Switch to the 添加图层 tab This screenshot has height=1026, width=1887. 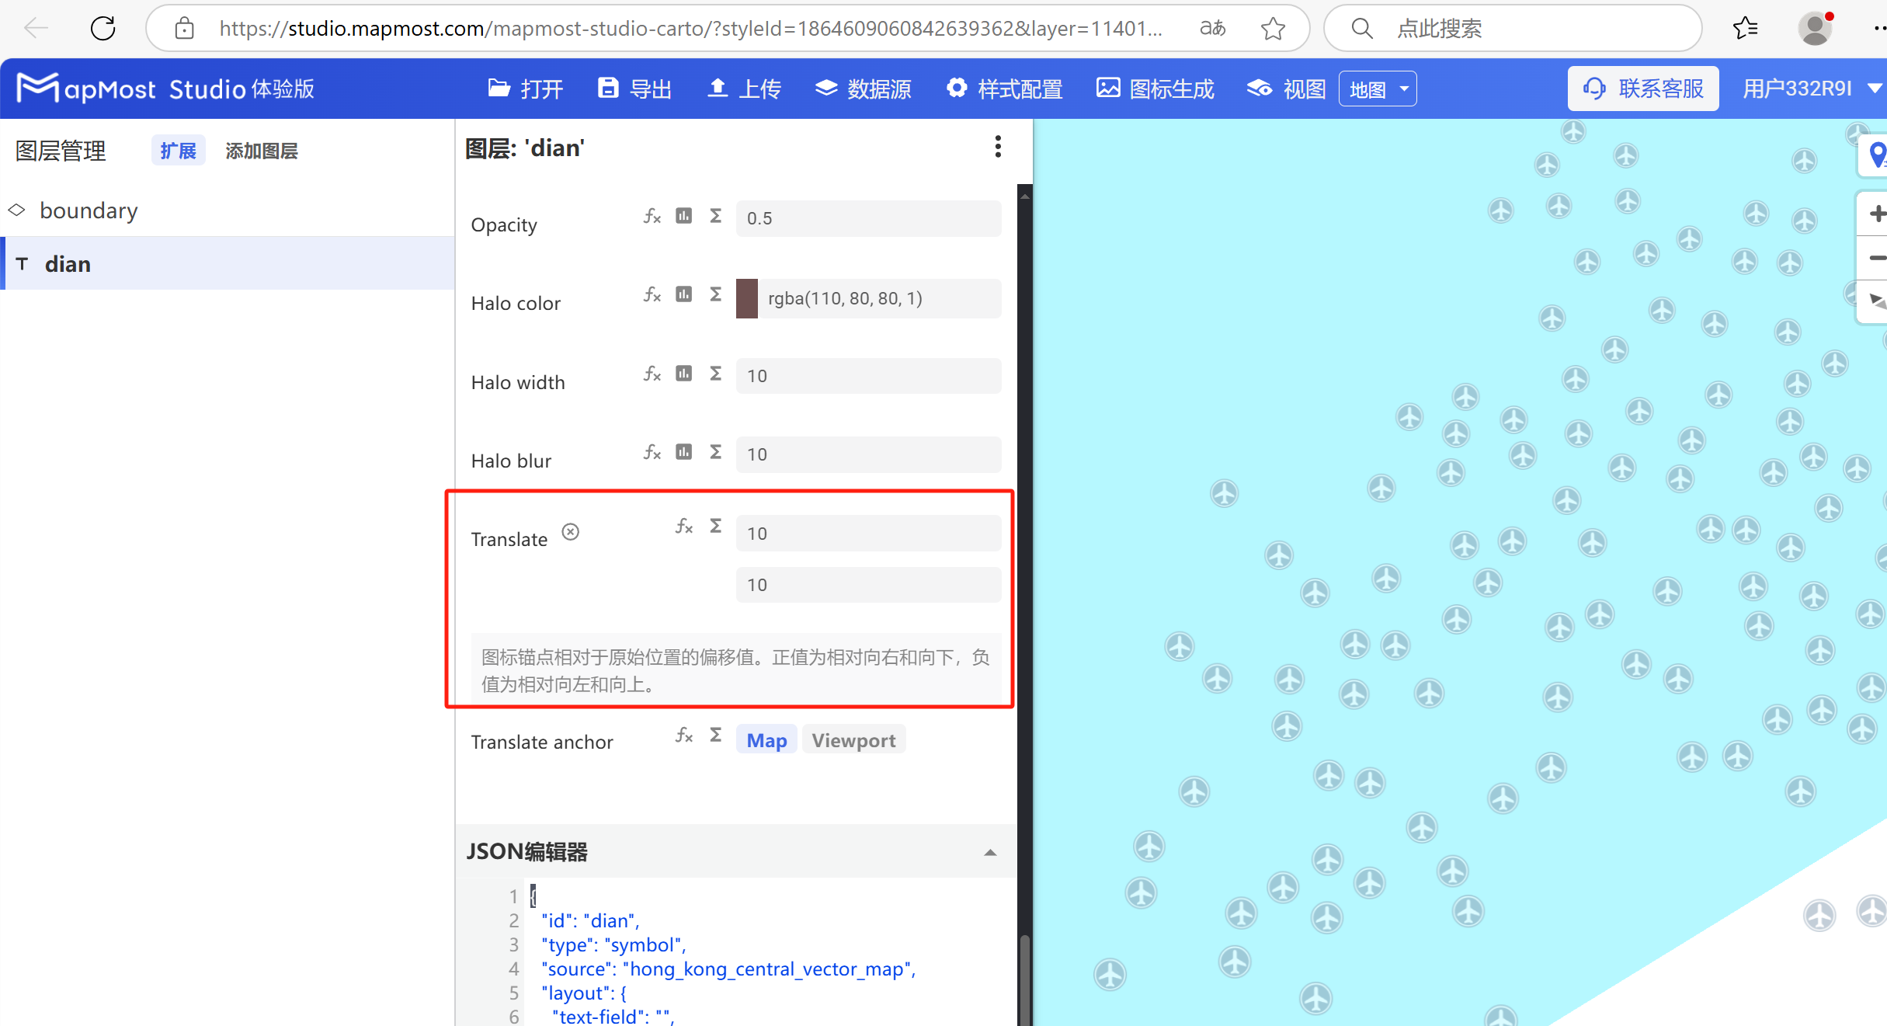(262, 150)
